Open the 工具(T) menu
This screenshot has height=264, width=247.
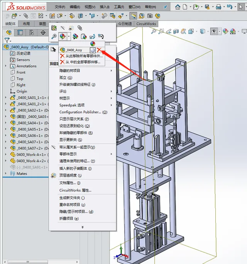click(x=119, y=7)
